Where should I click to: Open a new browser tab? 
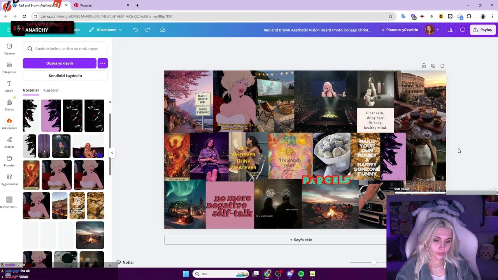point(137,5)
